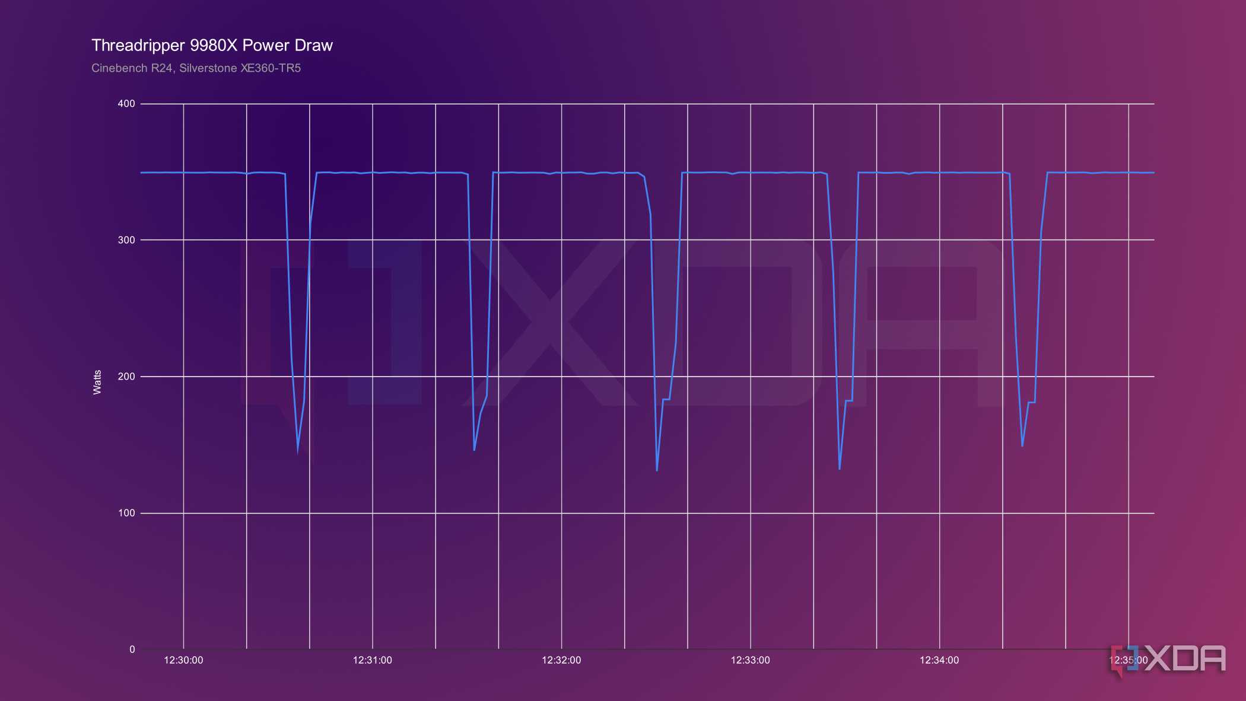Select the 100 y-axis tick label

(x=126, y=513)
